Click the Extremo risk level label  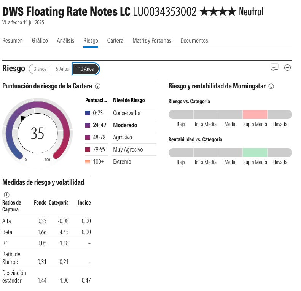coord(122,161)
